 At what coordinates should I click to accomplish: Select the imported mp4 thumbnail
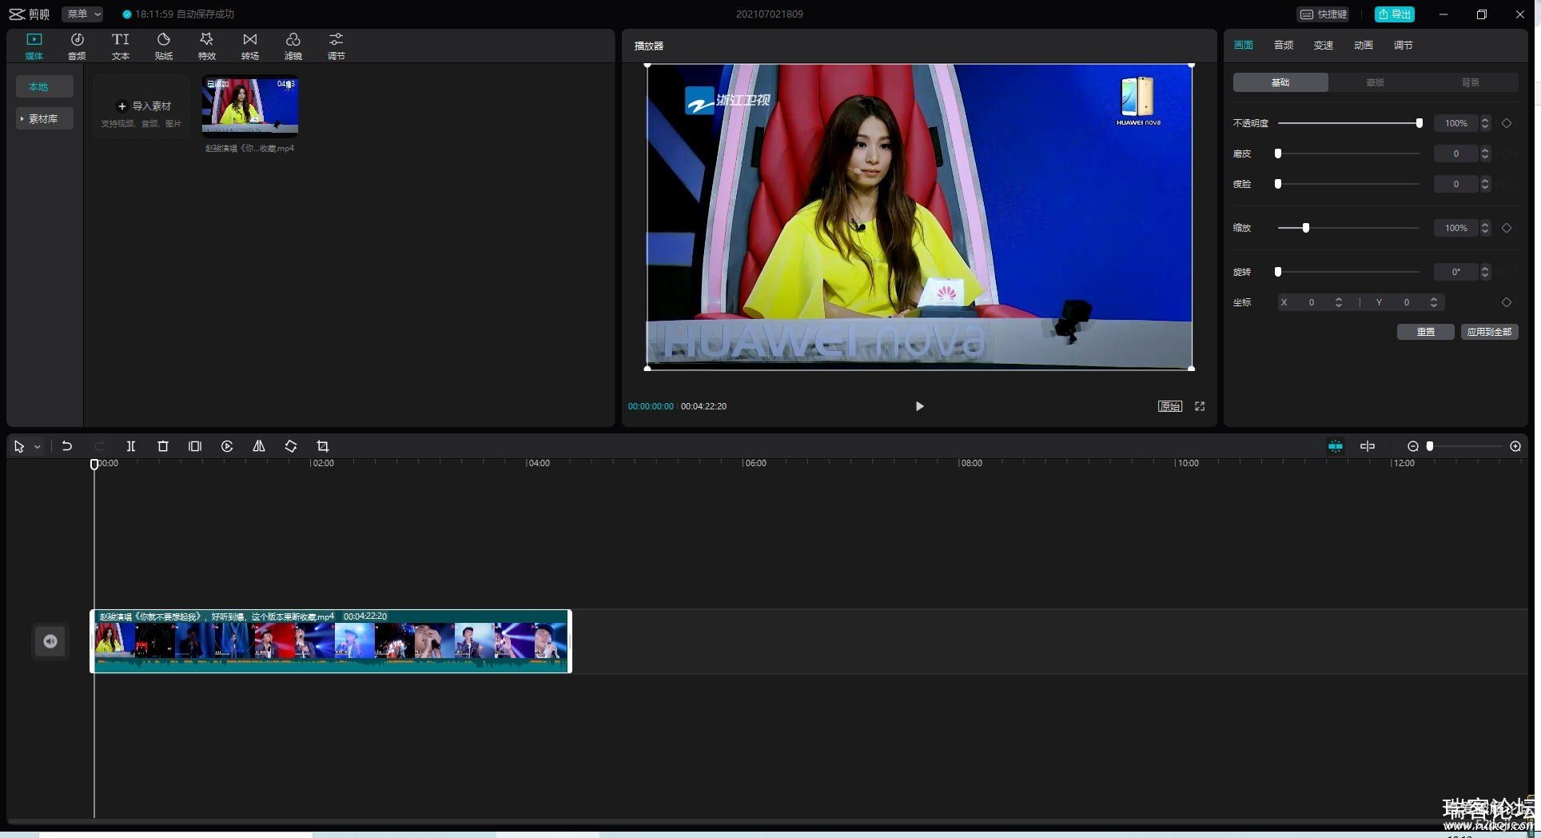coord(250,106)
